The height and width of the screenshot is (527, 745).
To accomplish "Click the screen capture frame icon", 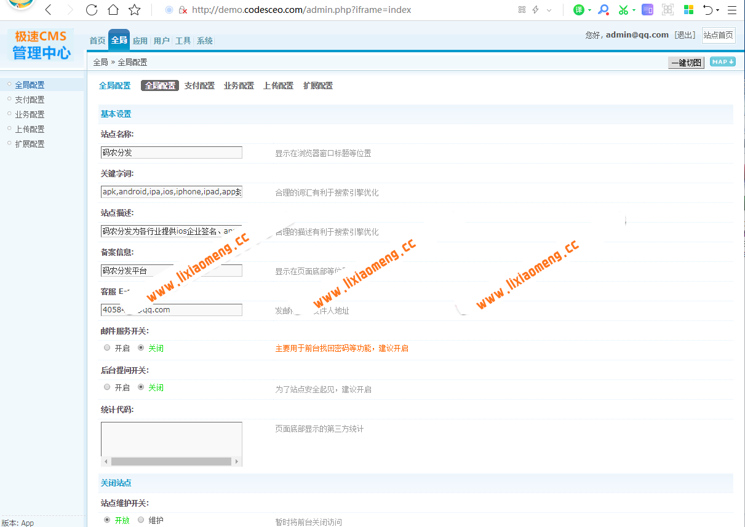I will (667, 10).
